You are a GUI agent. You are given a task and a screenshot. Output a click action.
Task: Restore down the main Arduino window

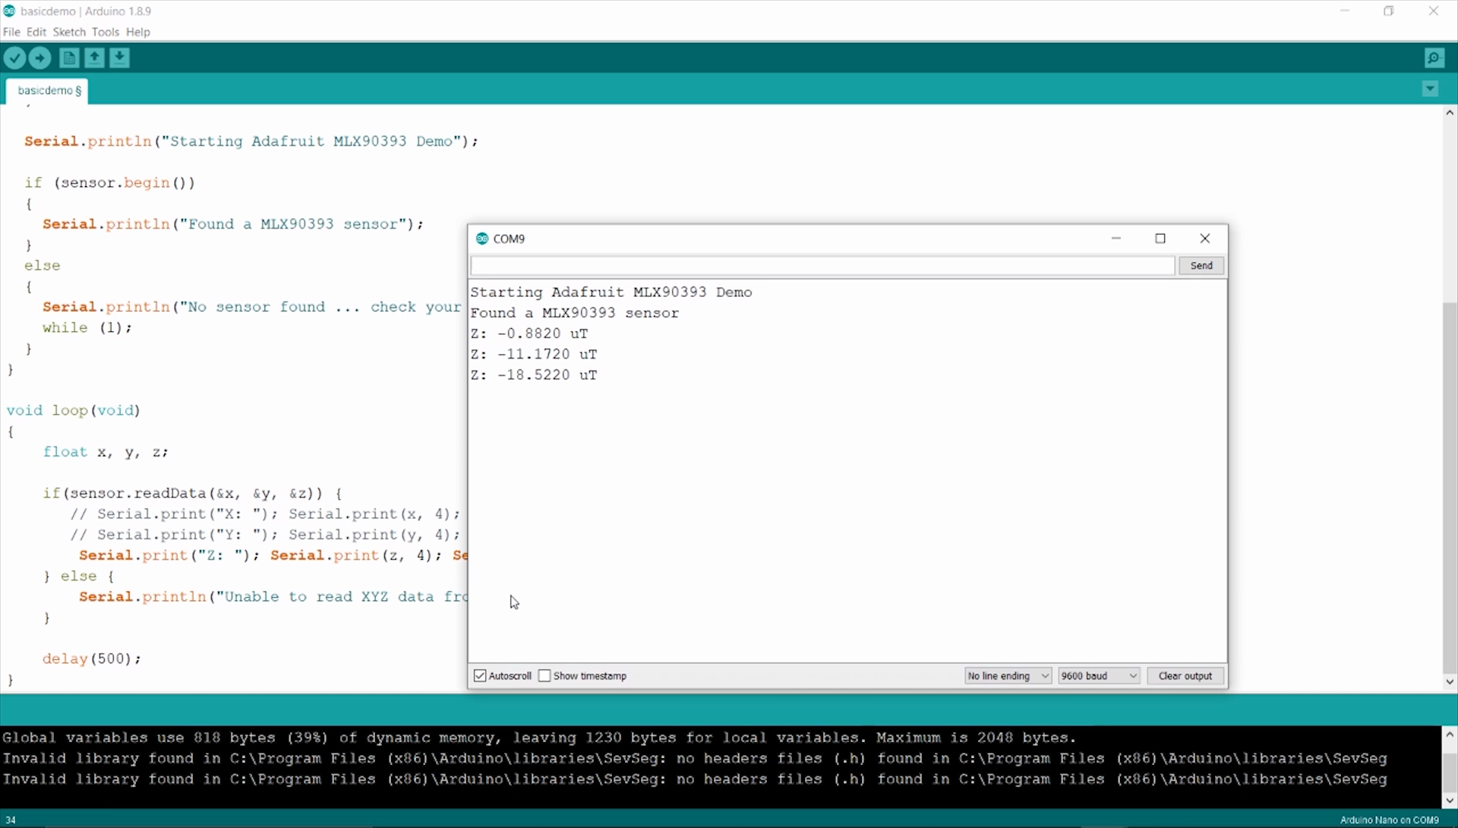tap(1389, 11)
